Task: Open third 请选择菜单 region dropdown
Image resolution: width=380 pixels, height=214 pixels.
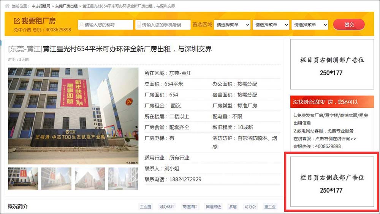Action: coord(310,25)
